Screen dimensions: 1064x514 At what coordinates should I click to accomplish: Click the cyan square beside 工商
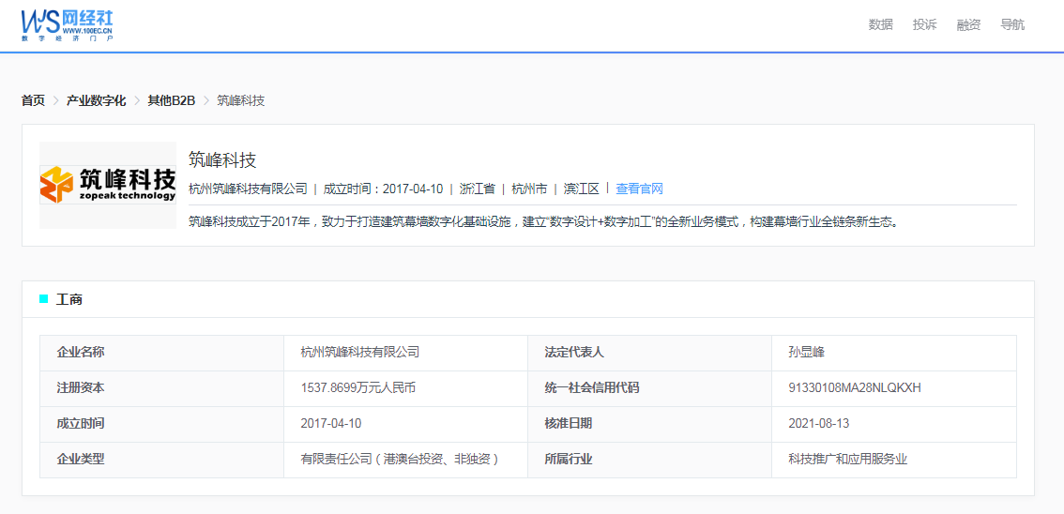pyautogui.click(x=43, y=299)
